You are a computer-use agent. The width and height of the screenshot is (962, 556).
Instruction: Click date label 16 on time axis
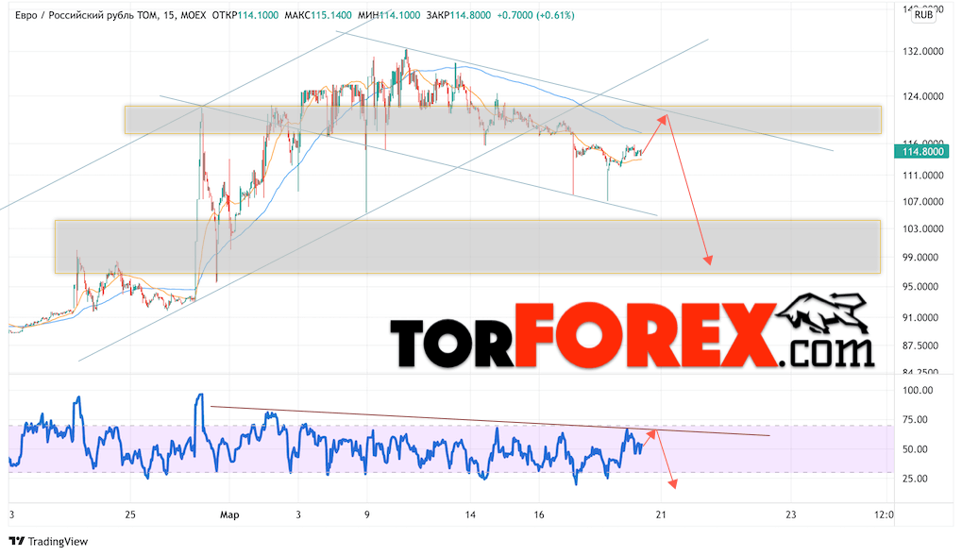(x=539, y=514)
